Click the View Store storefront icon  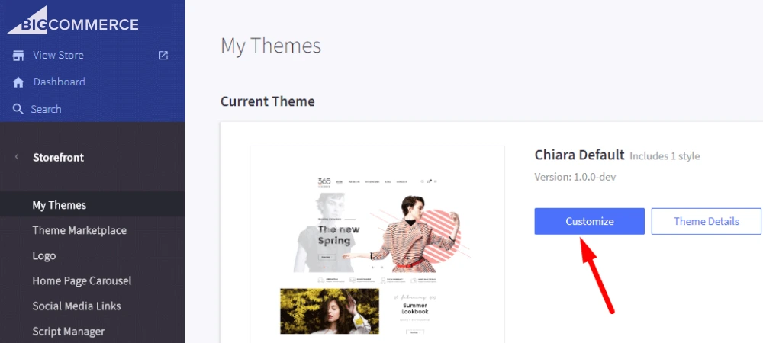point(18,56)
